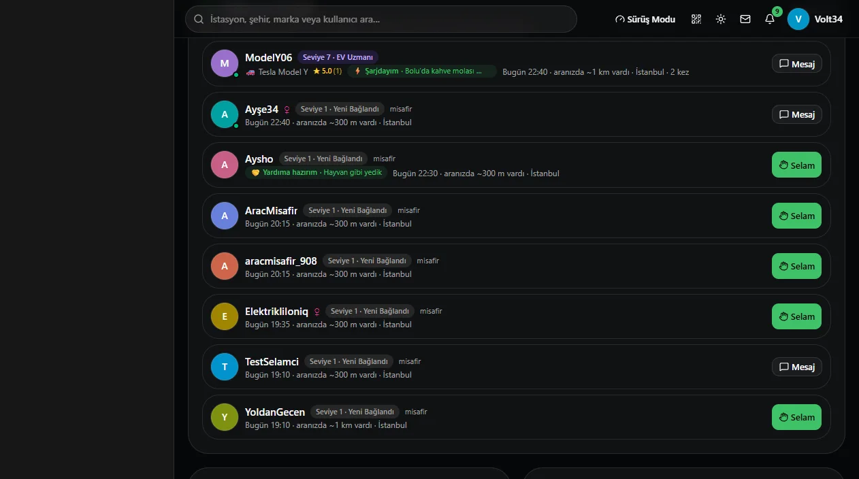Screen dimensions: 859x479
Task: Focus the station search field
Action: tap(381, 19)
